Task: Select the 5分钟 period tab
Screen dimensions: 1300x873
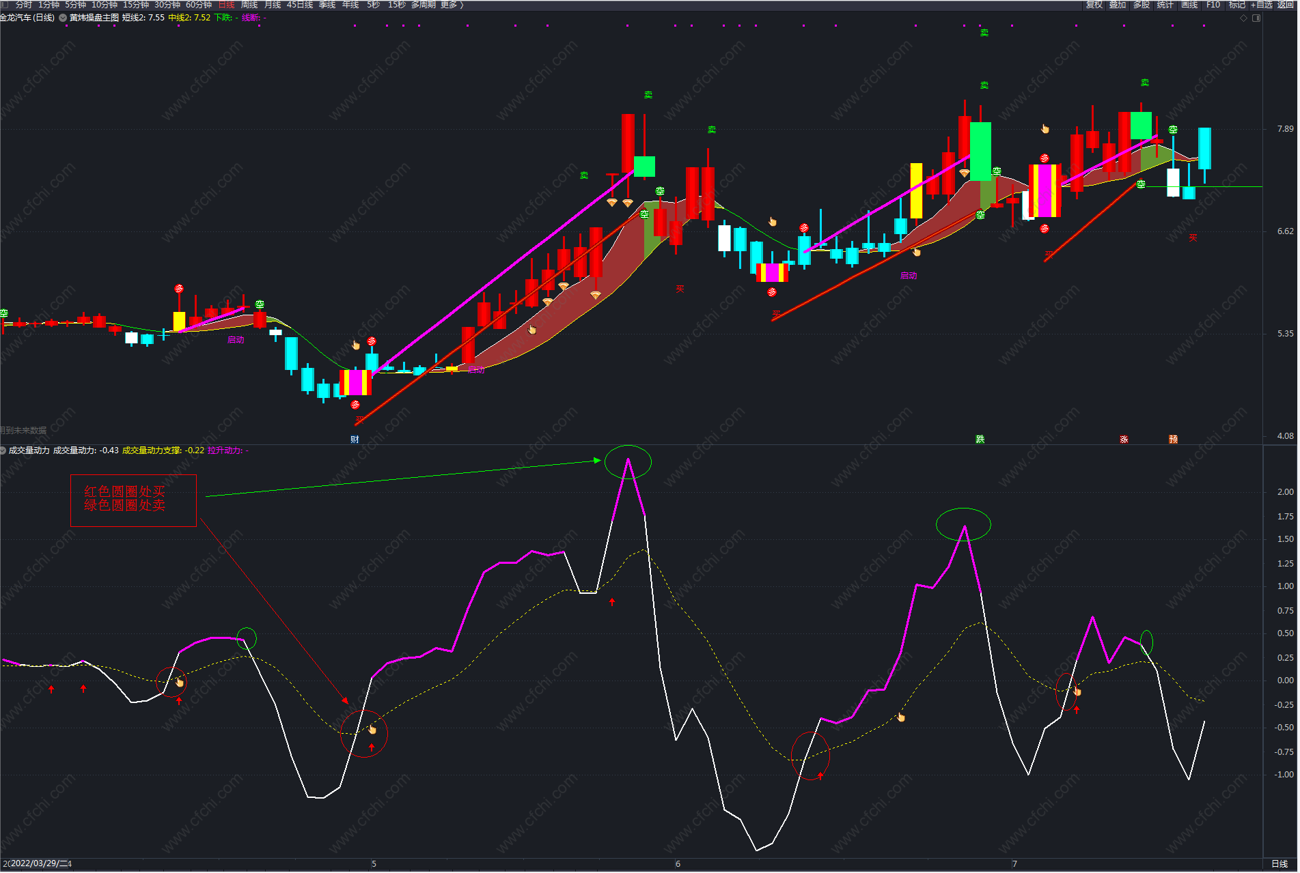Action: pyautogui.click(x=75, y=5)
